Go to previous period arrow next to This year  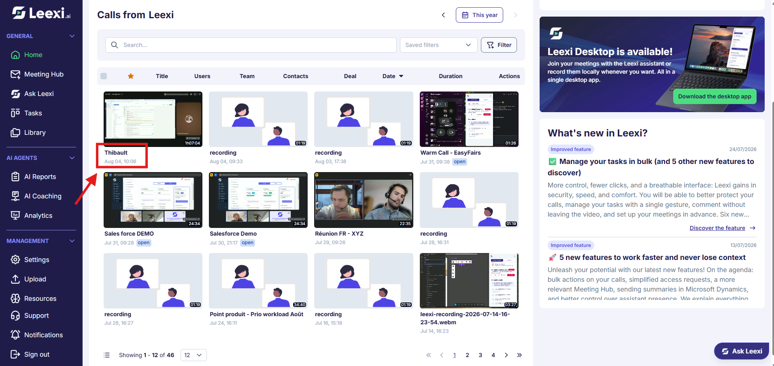[443, 15]
